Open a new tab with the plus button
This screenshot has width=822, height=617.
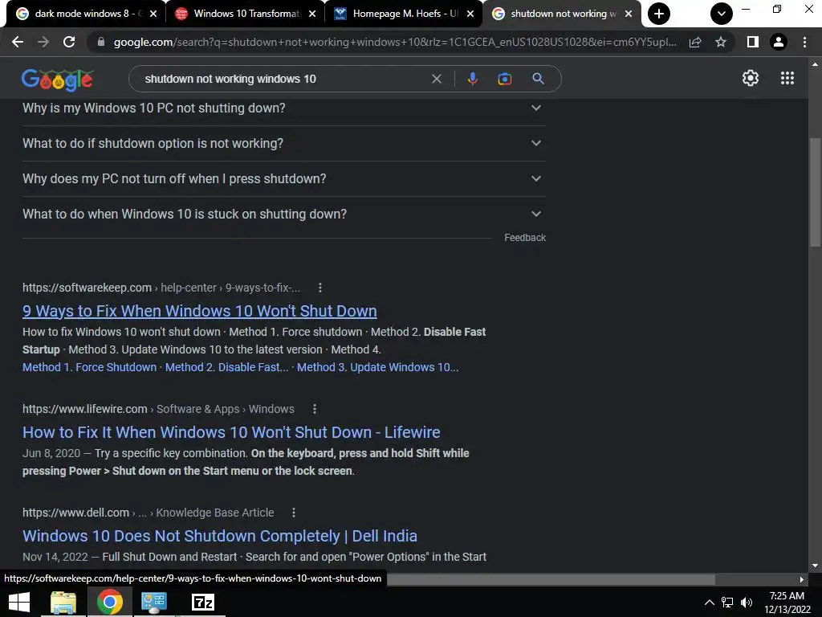tap(659, 14)
